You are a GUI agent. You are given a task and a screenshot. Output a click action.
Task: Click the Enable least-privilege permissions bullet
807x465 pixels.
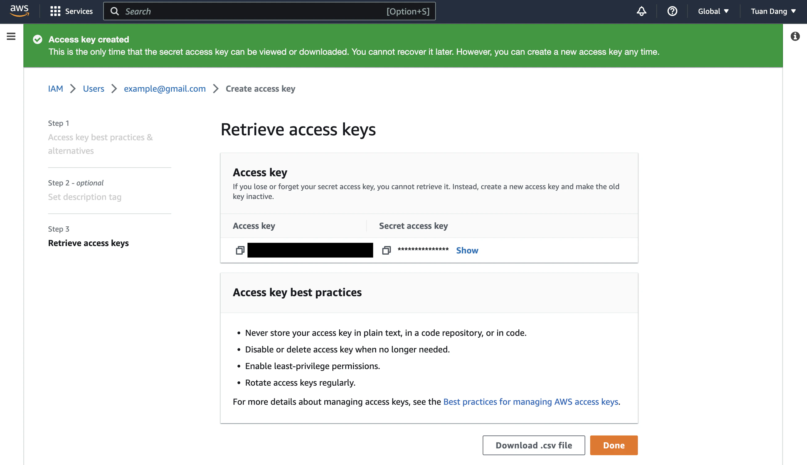coord(312,366)
